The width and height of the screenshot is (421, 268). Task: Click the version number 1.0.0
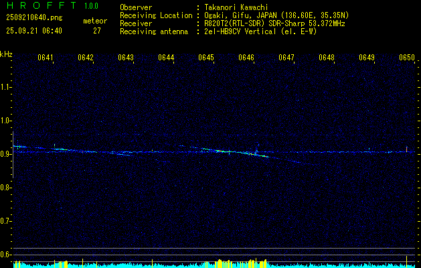91,6
